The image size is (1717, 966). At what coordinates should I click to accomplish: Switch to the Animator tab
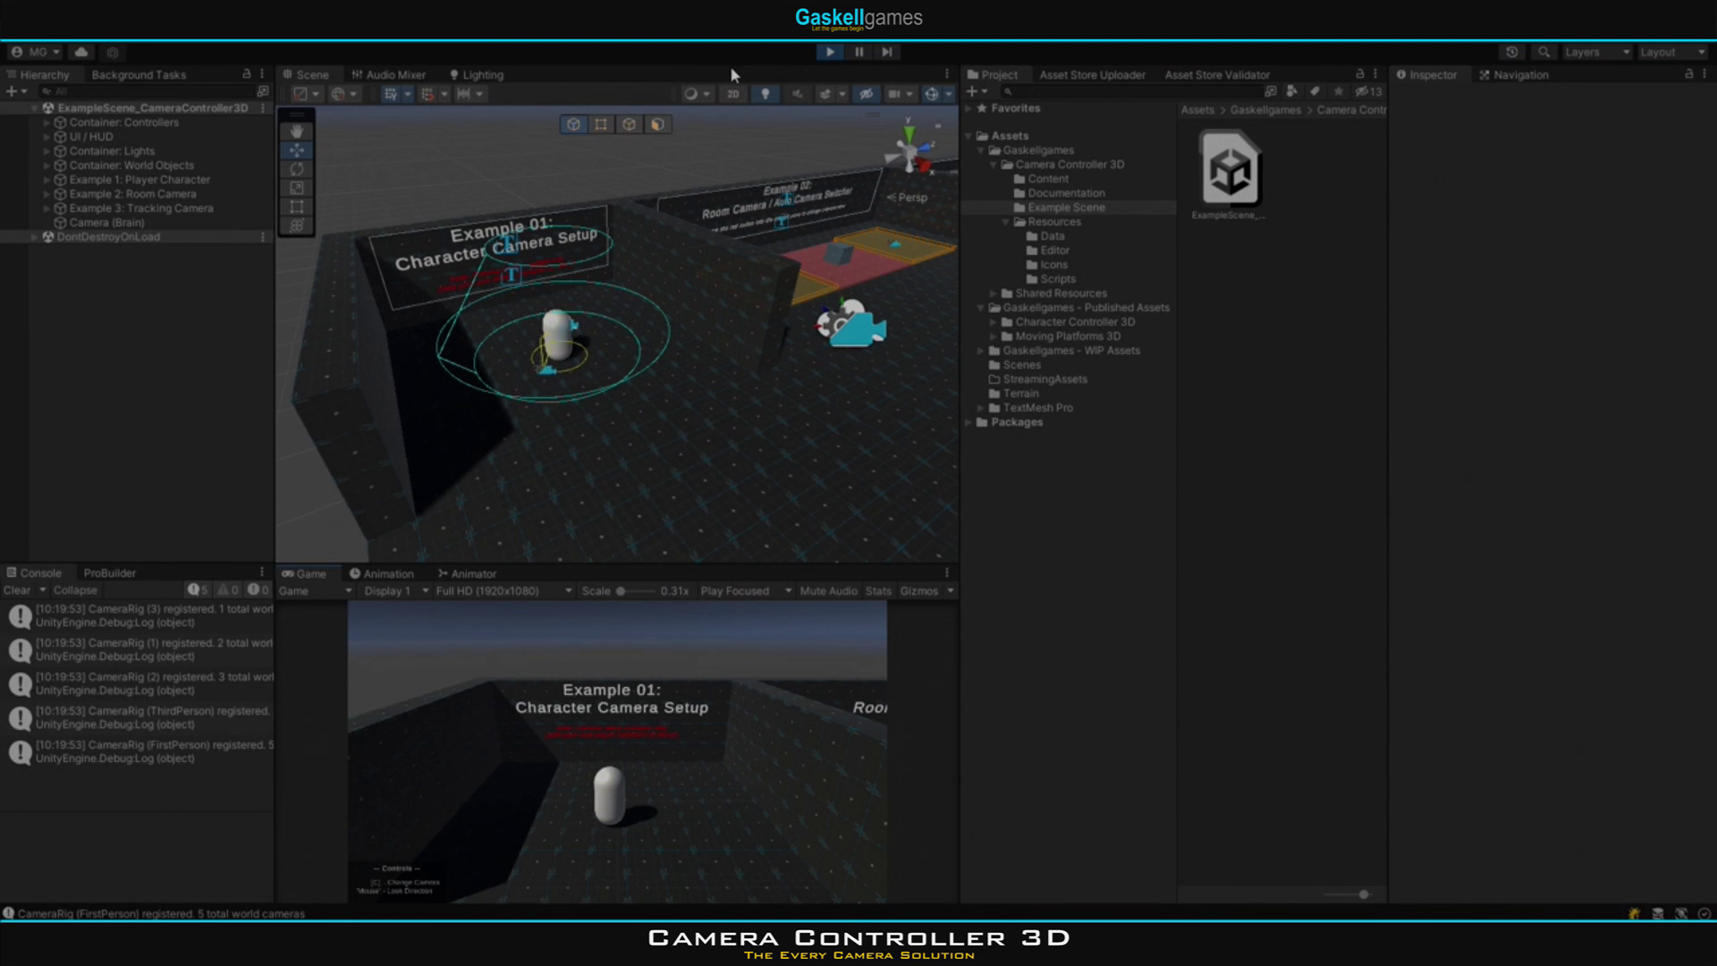pyautogui.click(x=467, y=574)
